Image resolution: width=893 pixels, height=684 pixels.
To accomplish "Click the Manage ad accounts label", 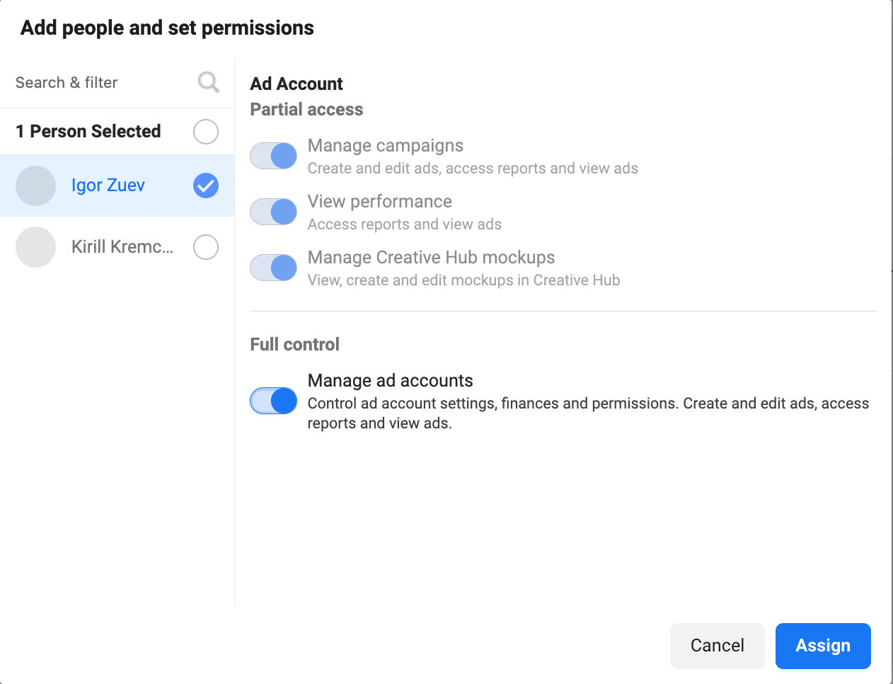I will (x=390, y=381).
